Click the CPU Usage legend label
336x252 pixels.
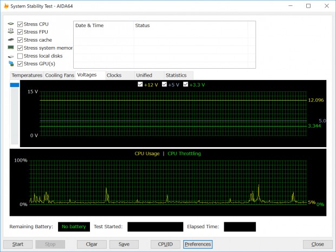pos(147,154)
